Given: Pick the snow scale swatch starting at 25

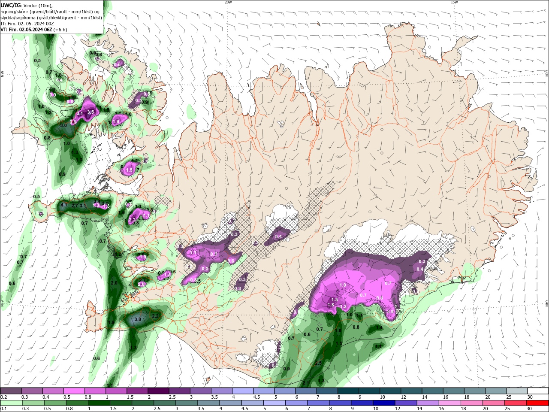Looking at the screenshot, I should click(x=516, y=391).
